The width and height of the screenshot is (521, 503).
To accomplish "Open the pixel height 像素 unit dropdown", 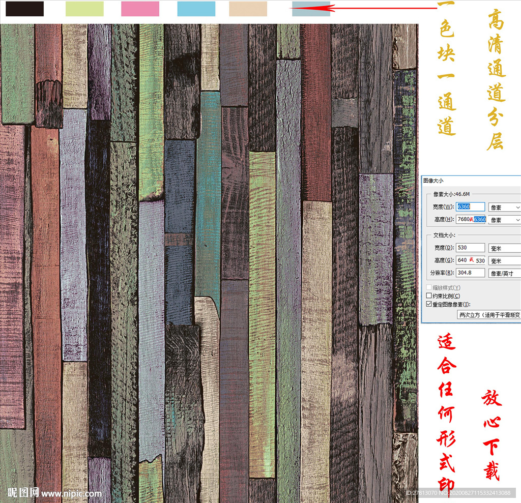I will 504,220.
